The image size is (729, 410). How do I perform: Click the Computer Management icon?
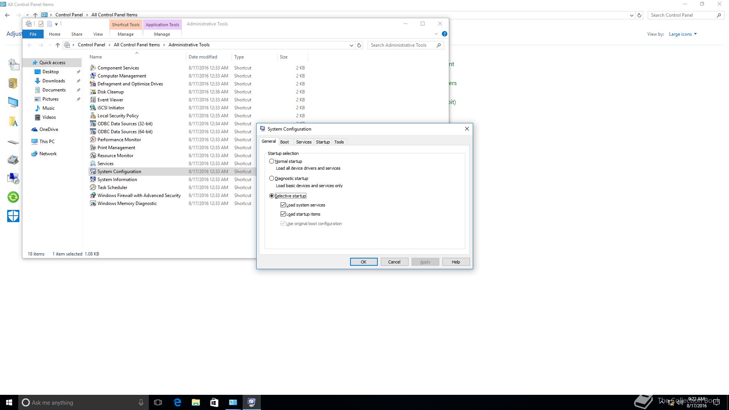point(93,76)
